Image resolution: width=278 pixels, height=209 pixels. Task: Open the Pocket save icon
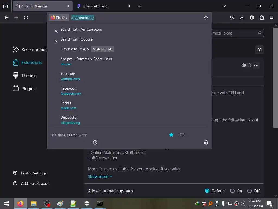tap(232, 17)
